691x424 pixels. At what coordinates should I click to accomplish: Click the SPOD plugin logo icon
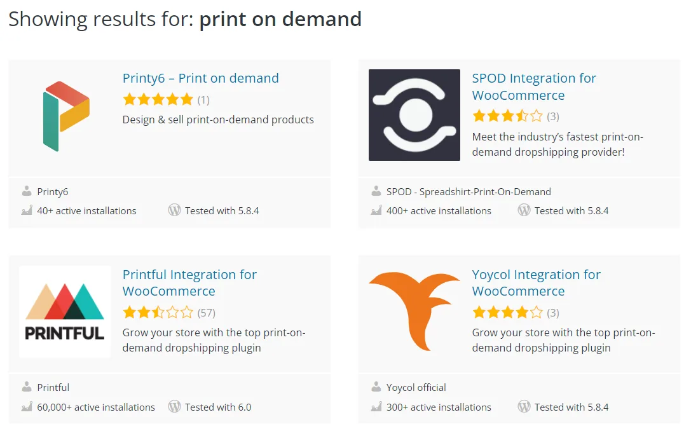pyautogui.click(x=414, y=115)
